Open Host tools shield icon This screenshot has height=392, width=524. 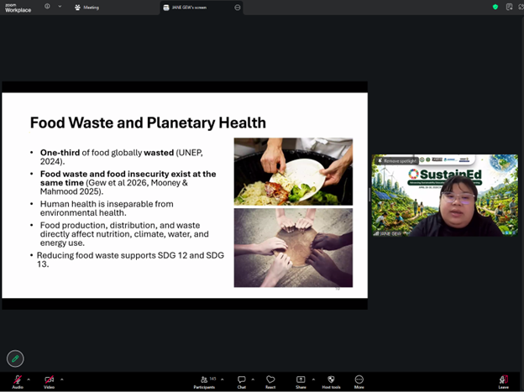pyautogui.click(x=331, y=380)
